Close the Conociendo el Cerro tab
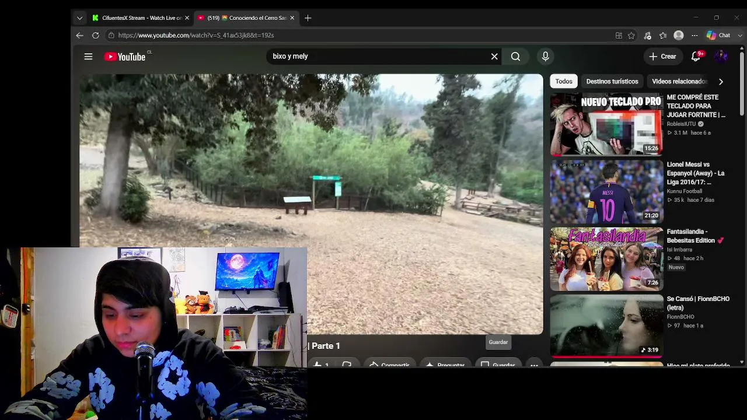This screenshot has height=420, width=747. tap(292, 18)
